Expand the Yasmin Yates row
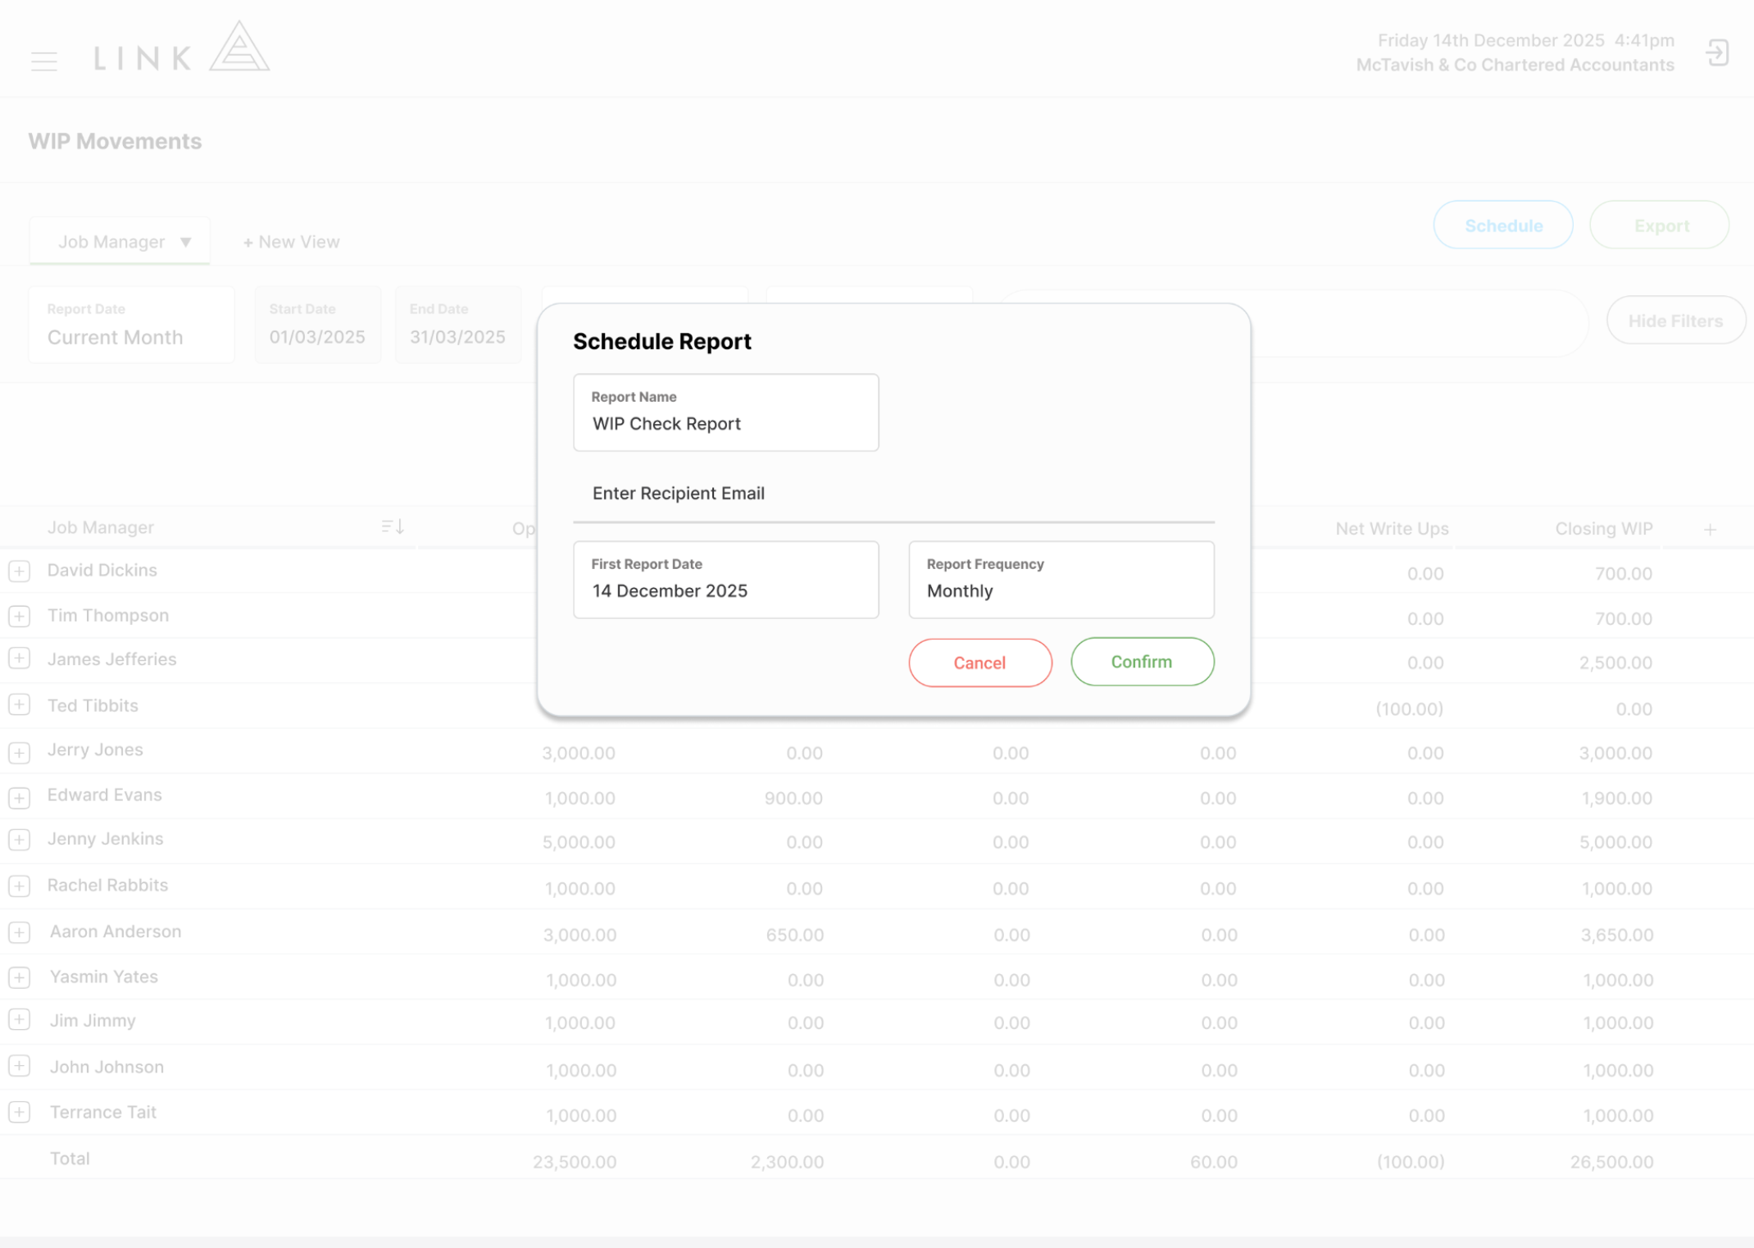Screen dimensions: 1754x1248 pyautogui.click(x=20, y=977)
